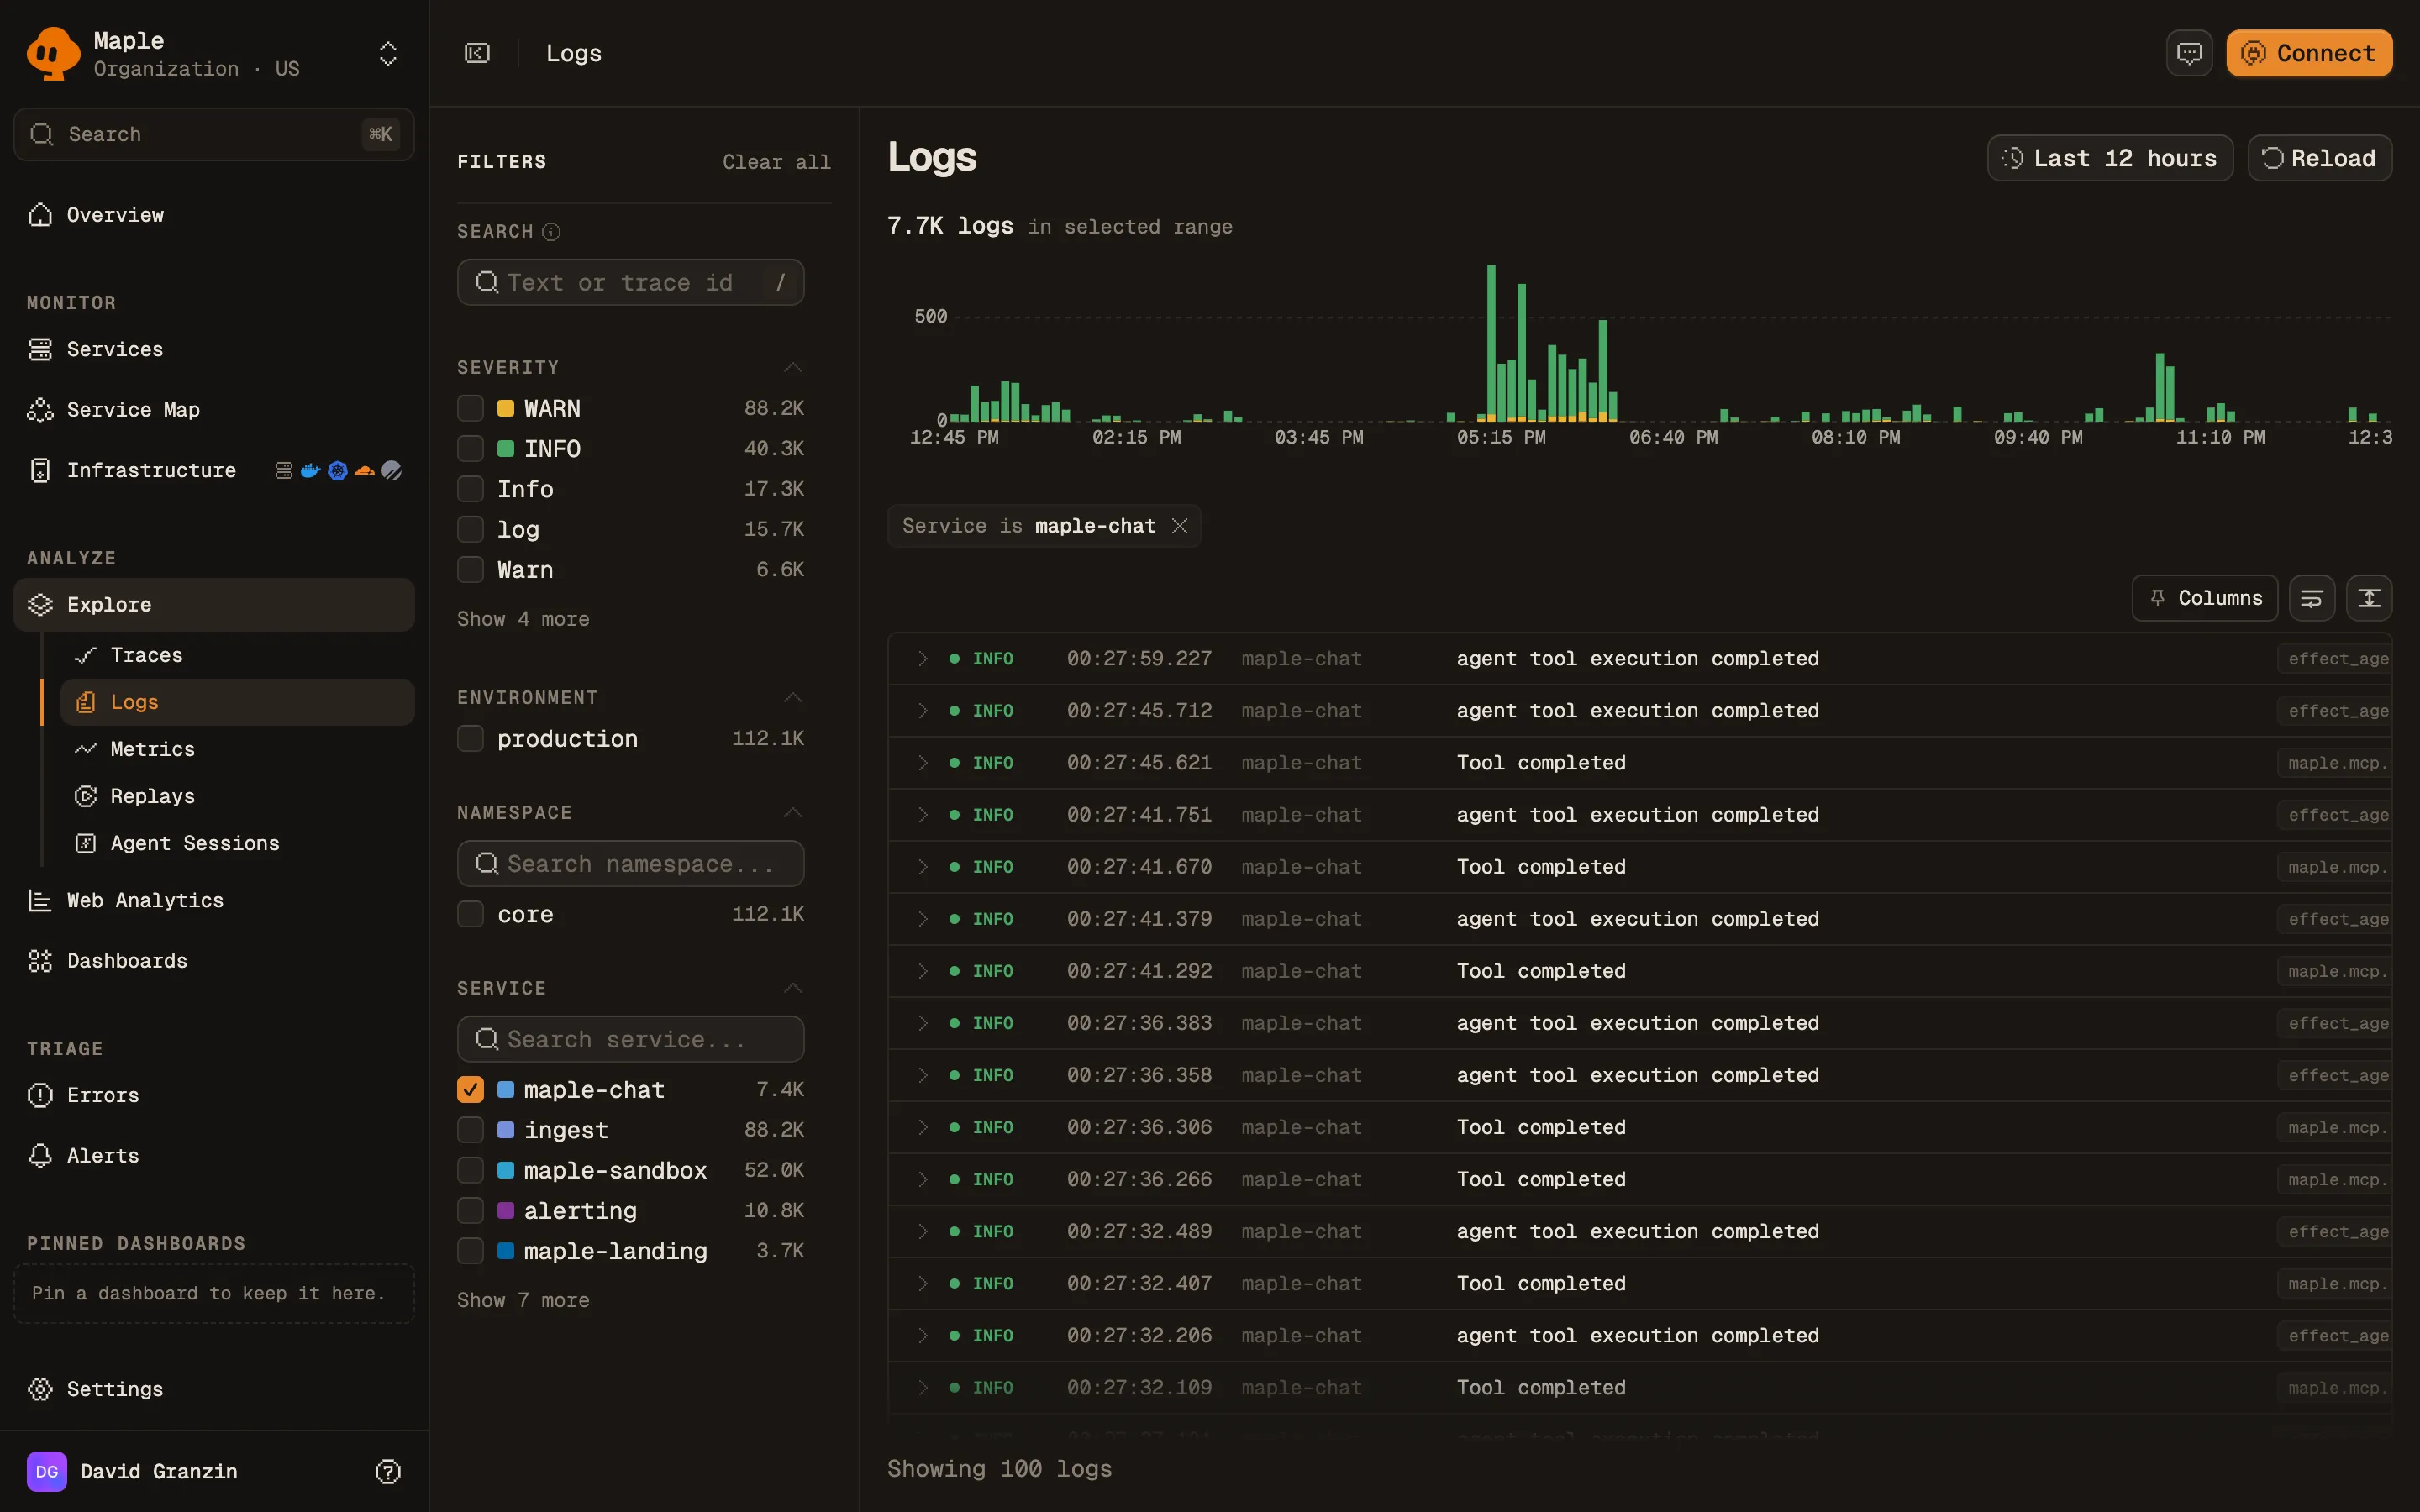
Task: Expand the log row at 00:27:59.227
Action: pyautogui.click(x=923, y=659)
